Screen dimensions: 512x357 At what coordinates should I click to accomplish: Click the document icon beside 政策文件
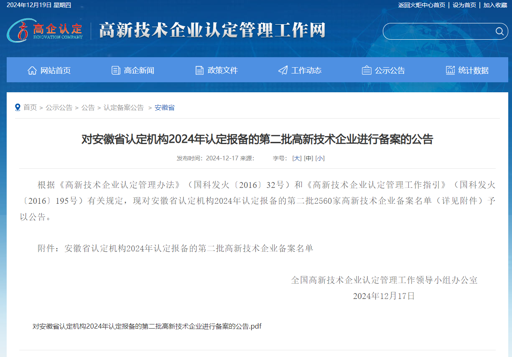pyautogui.click(x=199, y=70)
